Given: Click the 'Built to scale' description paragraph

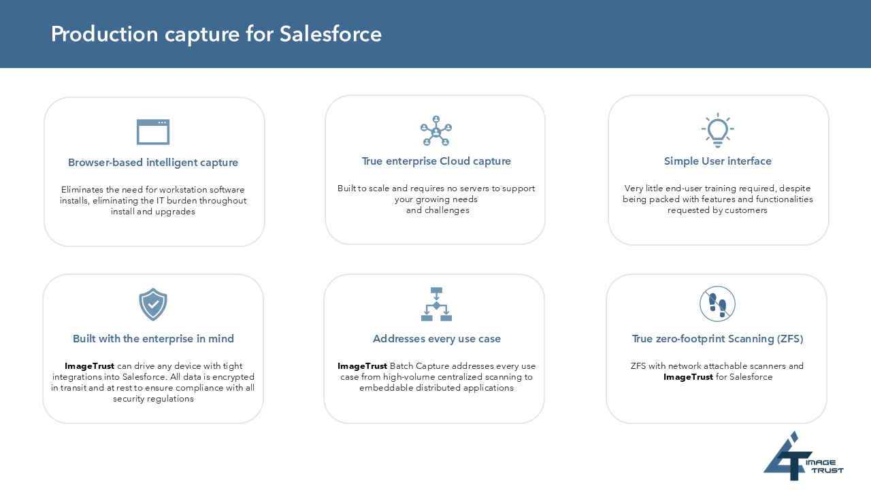Looking at the screenshot, I should click(x=436, y=199).
